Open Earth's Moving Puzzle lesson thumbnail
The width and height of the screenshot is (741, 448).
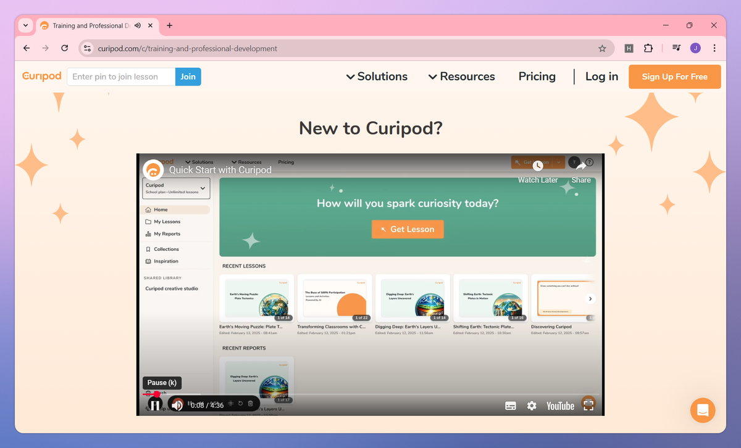(x=257, y=298)
